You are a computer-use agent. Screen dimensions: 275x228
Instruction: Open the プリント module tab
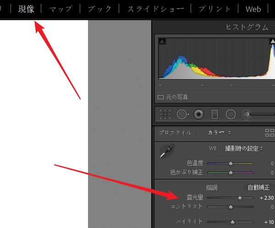pos(214,9)
